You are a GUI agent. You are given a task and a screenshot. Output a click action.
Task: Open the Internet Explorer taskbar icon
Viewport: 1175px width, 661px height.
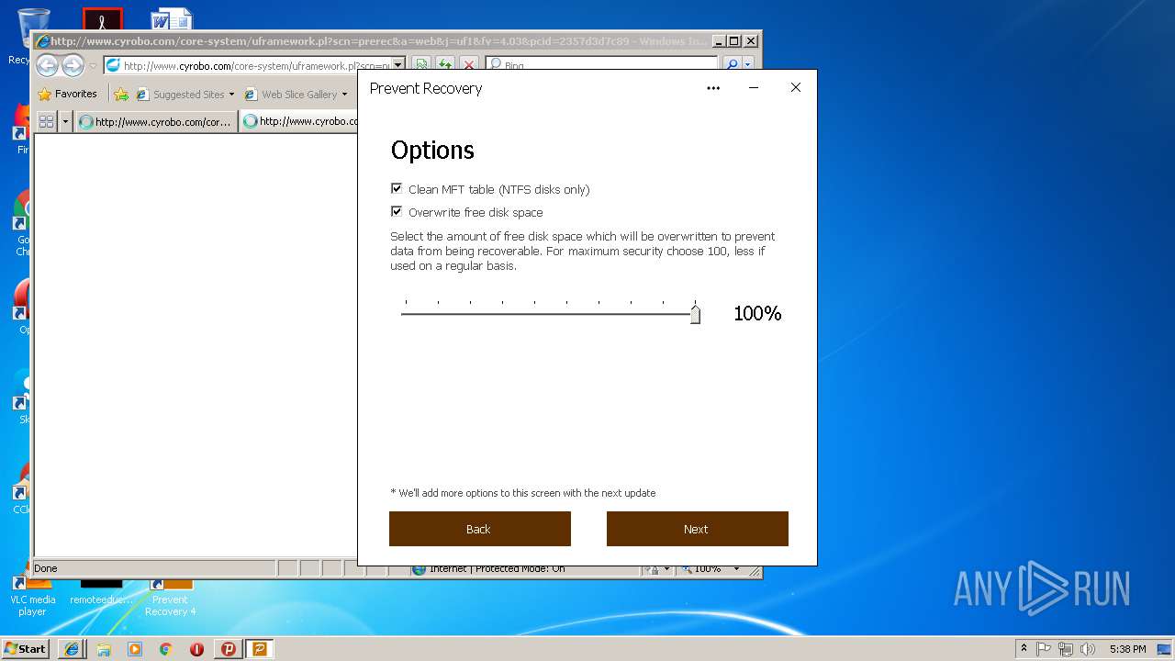73,648
